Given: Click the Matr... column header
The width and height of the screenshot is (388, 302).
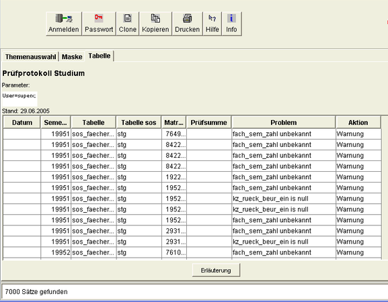Looking at the screenshot, I should coord(173,123).
